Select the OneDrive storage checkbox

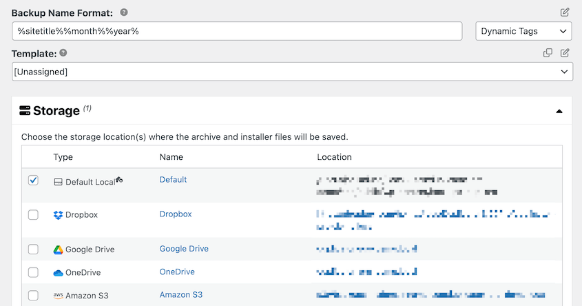pos(33,272)
